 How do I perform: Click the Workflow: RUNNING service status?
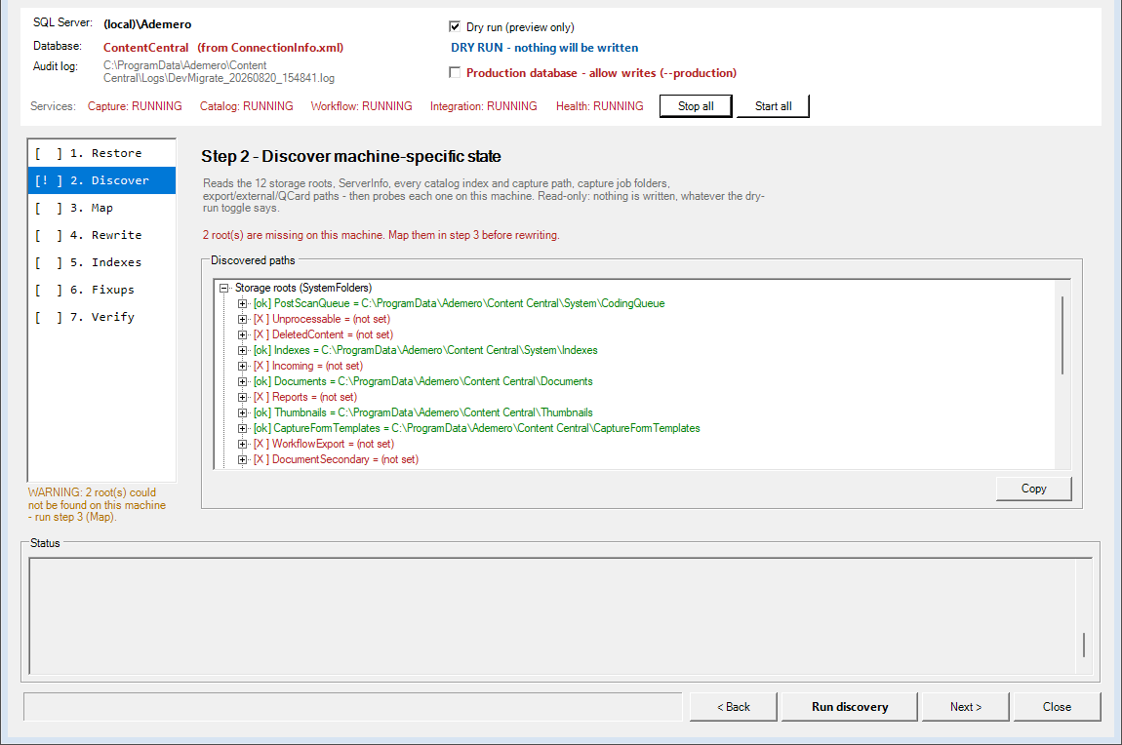pos(361,106)
